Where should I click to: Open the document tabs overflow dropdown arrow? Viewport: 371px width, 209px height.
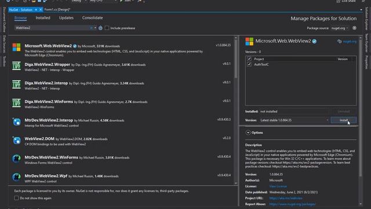pyautogui.click(x=361, y=10)
